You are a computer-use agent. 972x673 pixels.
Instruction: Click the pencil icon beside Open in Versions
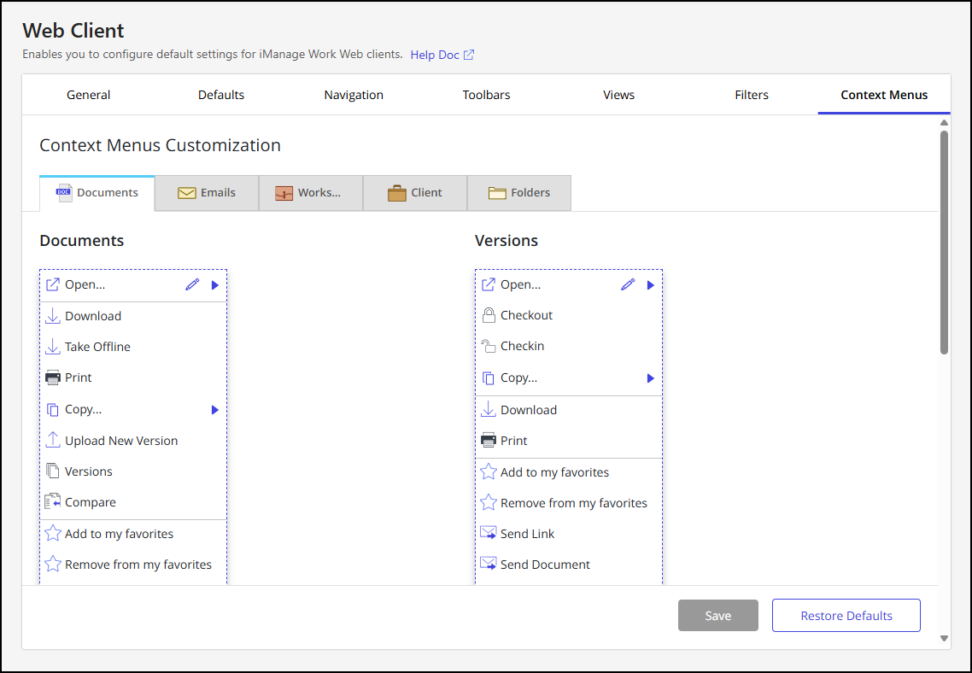point(629,284)
